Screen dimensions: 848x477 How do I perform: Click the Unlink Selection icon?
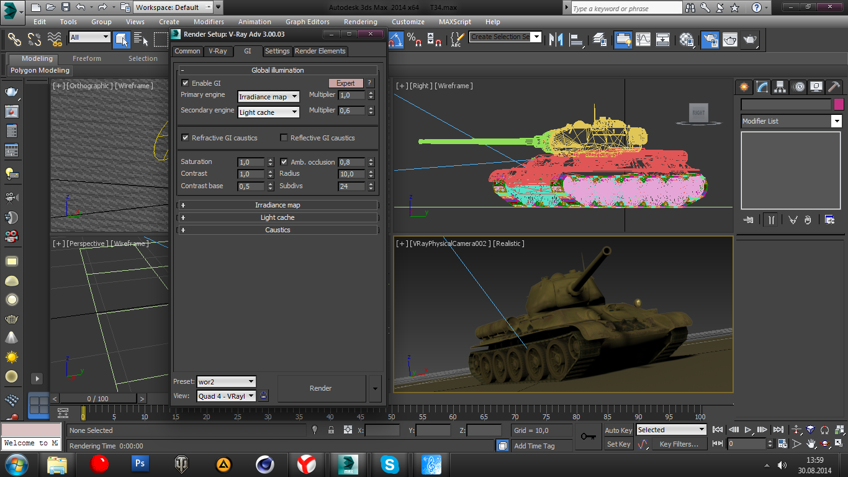point(35,39)
